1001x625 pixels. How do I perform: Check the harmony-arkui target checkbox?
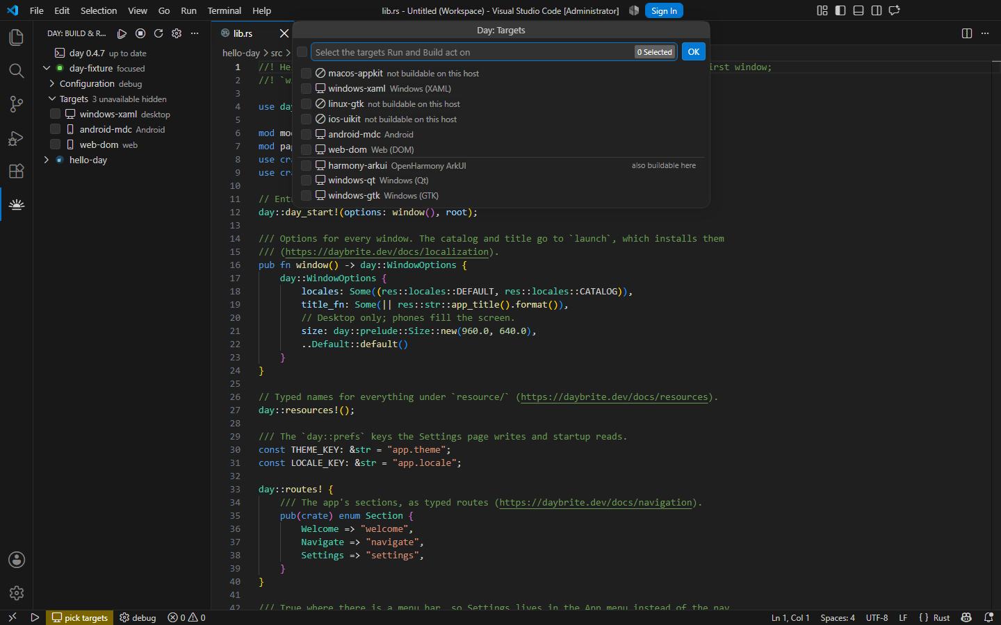point(306,165)
